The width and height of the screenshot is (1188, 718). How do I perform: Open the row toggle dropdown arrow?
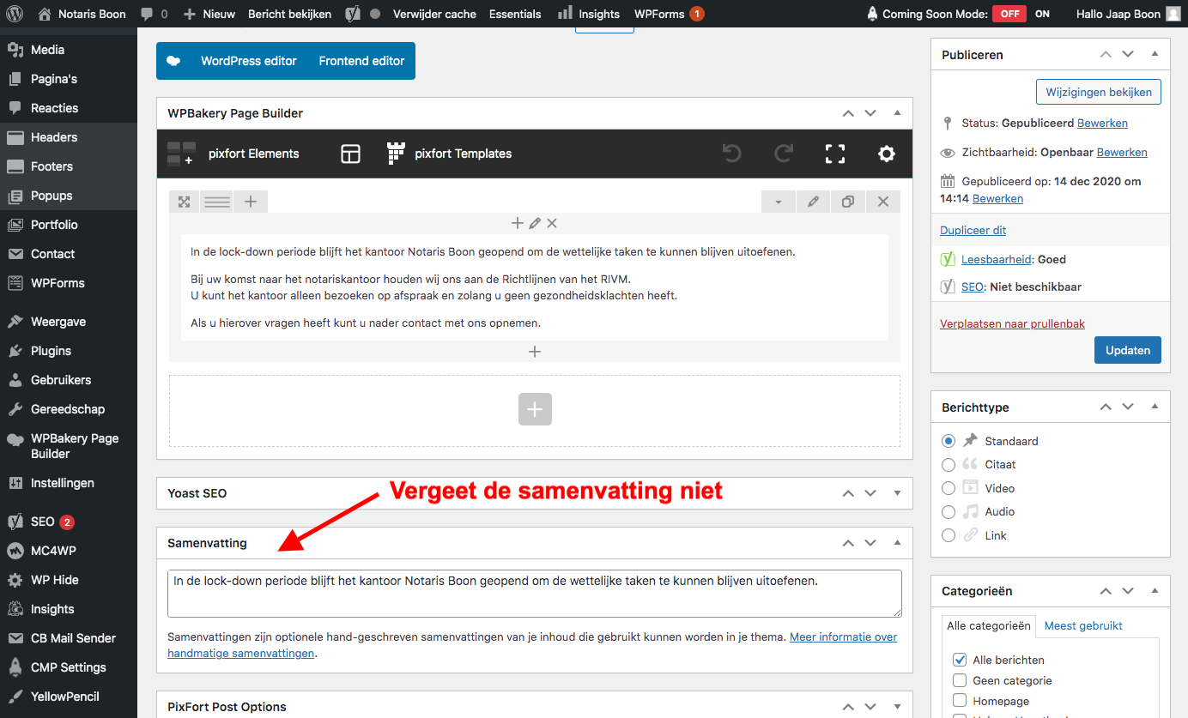[x=779, y=202]
